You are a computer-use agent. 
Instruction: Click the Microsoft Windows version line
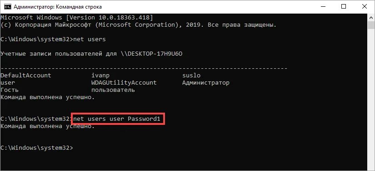coord(76,18)
